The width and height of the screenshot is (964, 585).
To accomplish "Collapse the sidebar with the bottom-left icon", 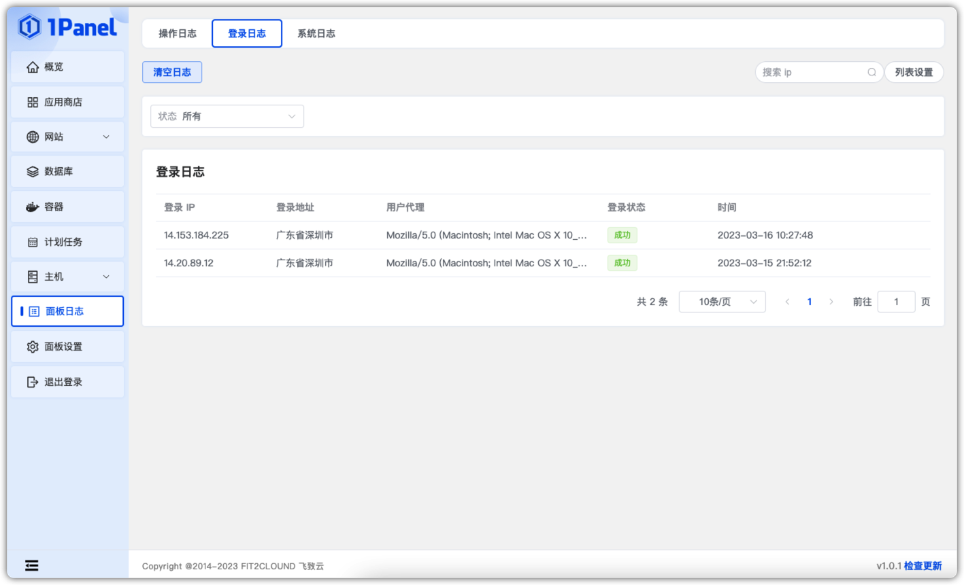I will 31,565.
